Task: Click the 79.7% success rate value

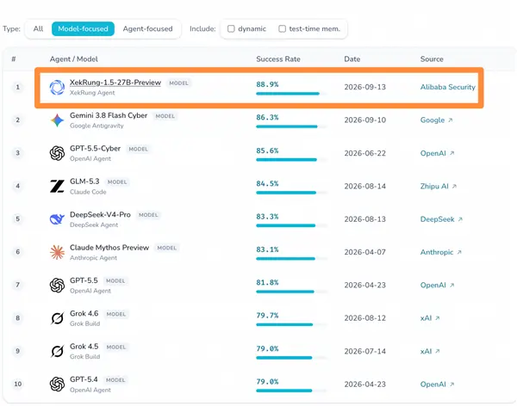Action: pyautogui.click(x=267, y=315)
